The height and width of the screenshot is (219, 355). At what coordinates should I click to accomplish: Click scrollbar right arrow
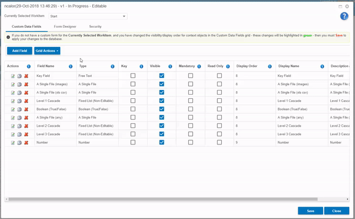[347, 199]
